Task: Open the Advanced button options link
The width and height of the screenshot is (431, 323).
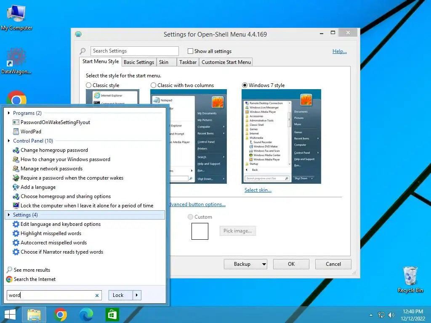Action: click(x=197, y=204)
